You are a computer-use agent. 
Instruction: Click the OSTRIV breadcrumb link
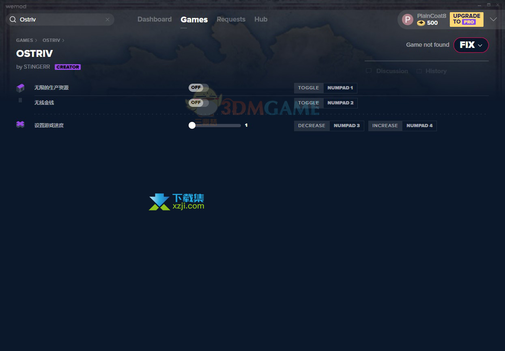coord(51,40)
